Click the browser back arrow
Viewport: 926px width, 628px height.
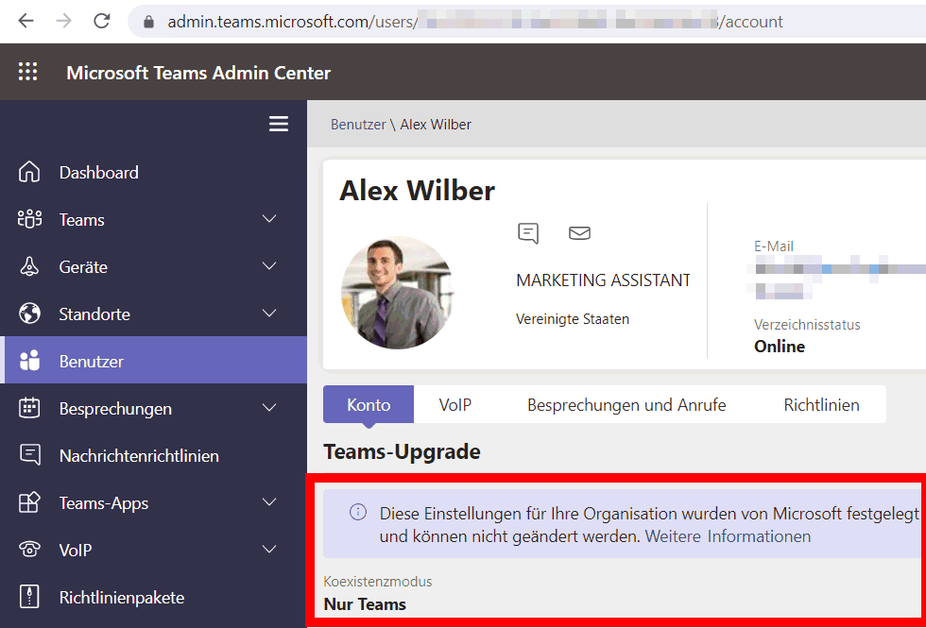click(26, 21)
